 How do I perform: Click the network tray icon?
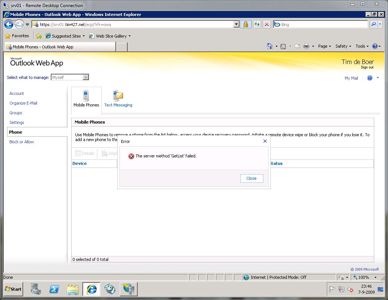341,289
